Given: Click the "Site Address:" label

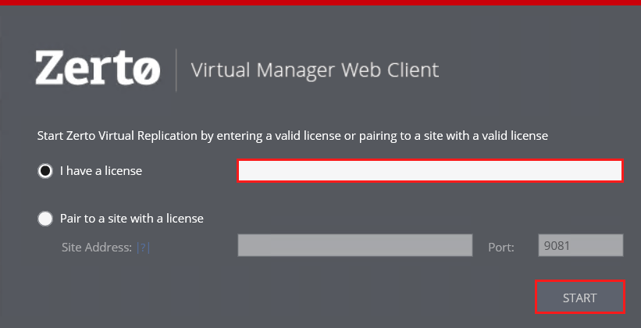Looking at the screenshot, I should pos(97,248).
